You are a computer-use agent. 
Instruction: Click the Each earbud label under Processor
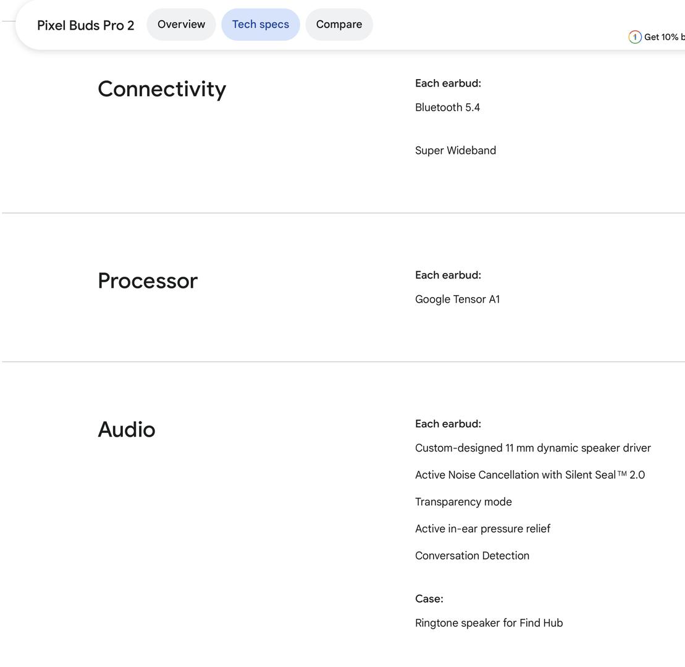[448, 275]
